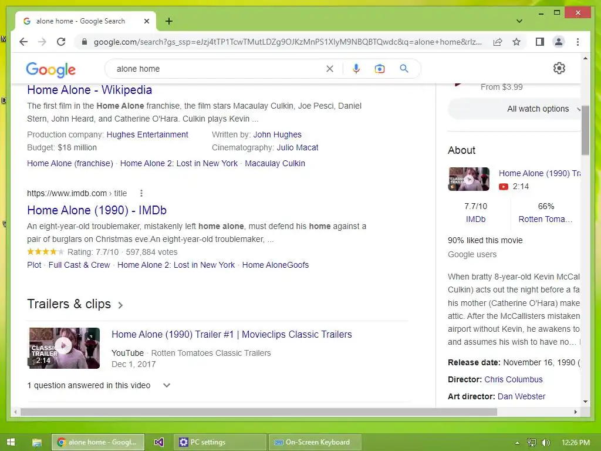Open the Chrome profile avatar
The width and height of the screenshot is (601, 451).
click(559, 42)
